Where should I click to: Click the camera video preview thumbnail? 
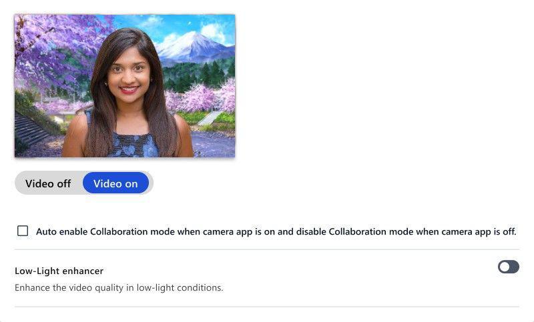125,86
